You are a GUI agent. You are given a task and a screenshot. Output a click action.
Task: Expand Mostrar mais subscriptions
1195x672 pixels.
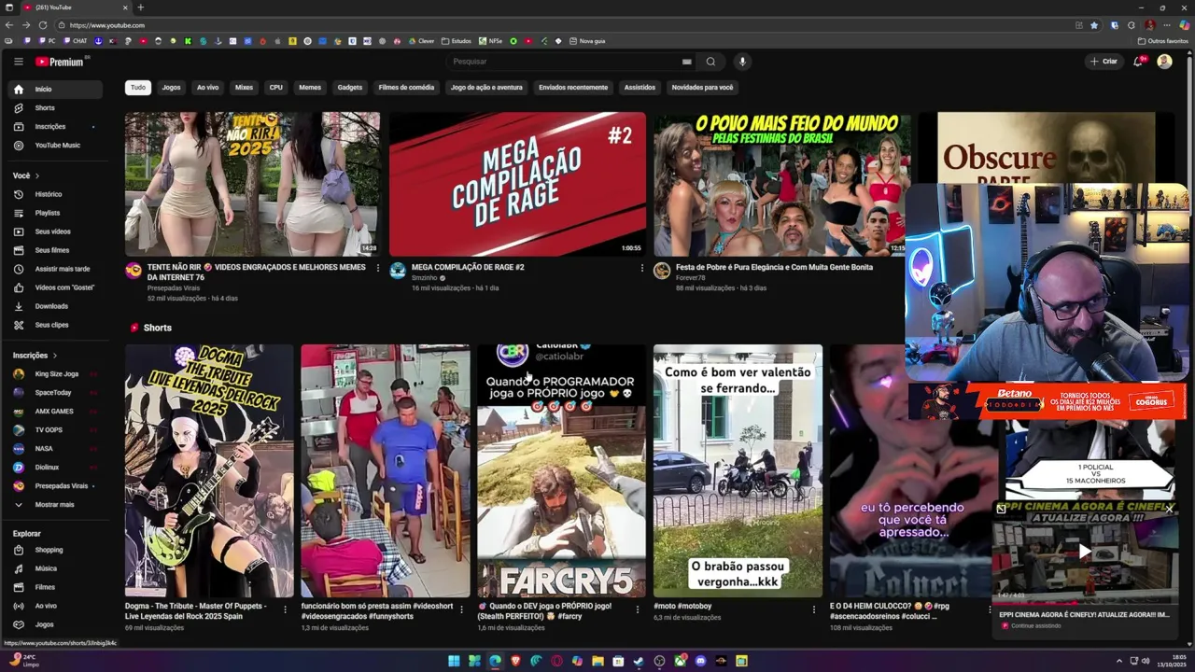click(56, 505)
